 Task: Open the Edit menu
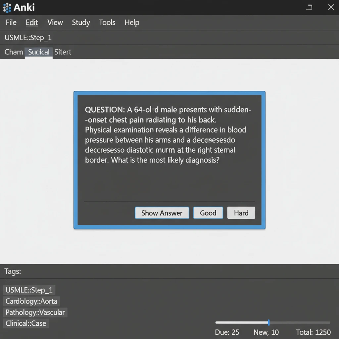[x=32, y=22]
